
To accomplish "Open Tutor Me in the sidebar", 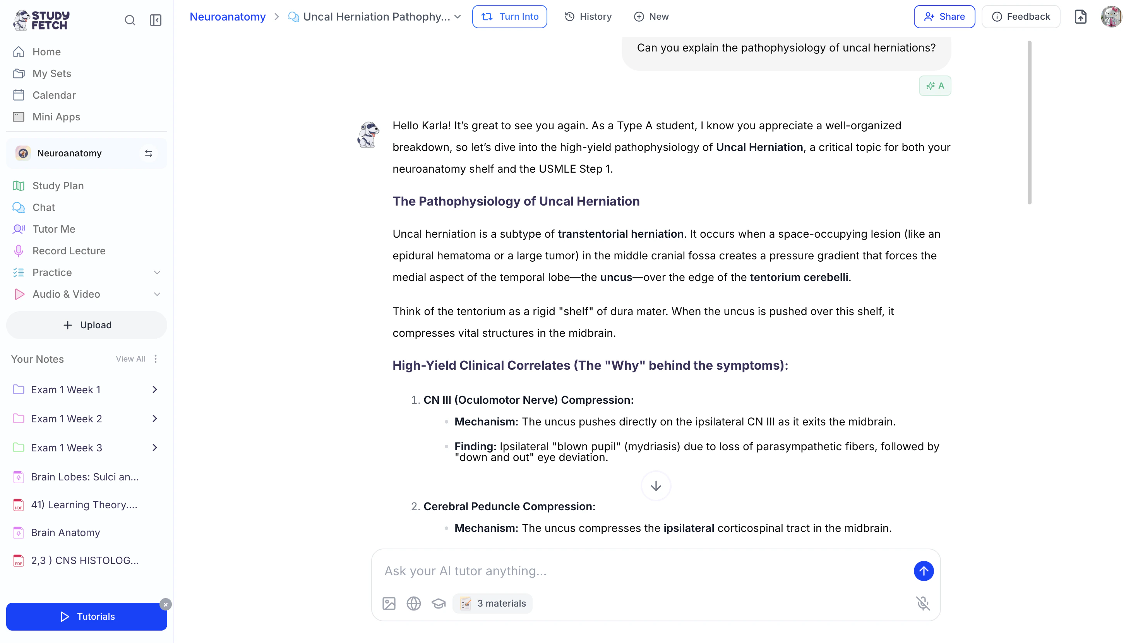I will tap(54, 229).
